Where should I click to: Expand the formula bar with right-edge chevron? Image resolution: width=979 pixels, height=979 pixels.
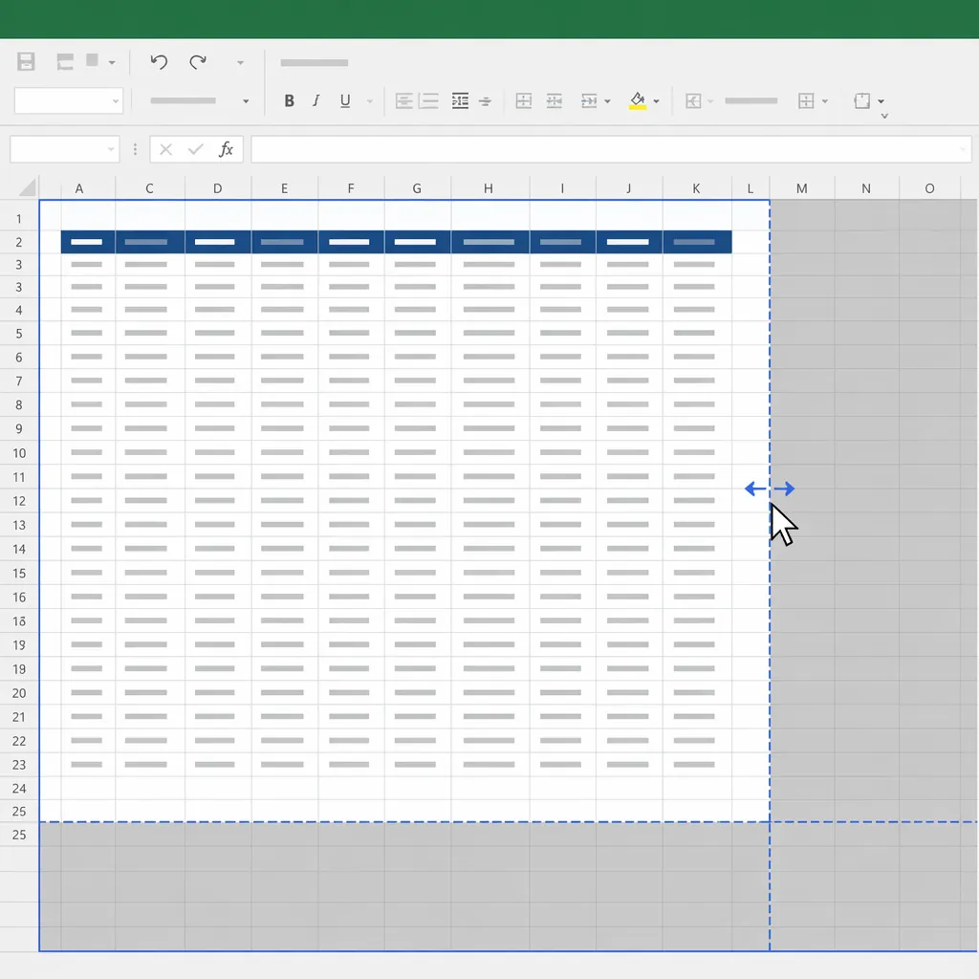(x=962, y=149)
